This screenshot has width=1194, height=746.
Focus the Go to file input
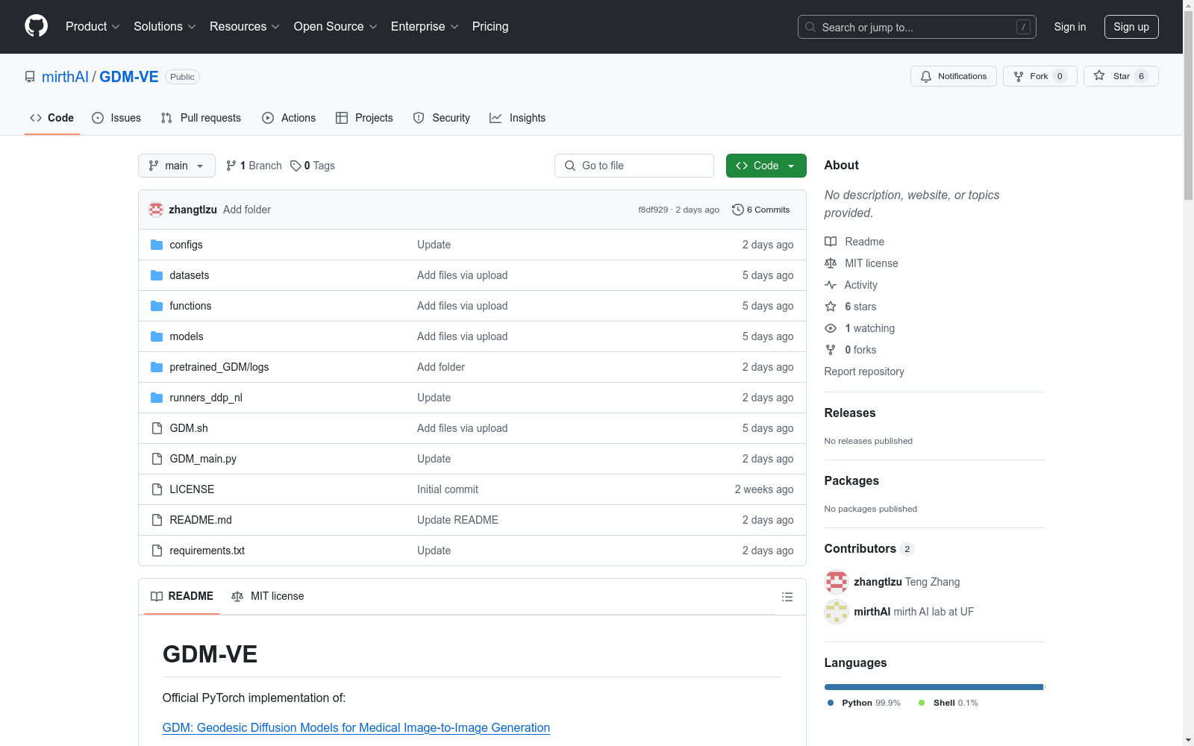click(x=634, y=166)
